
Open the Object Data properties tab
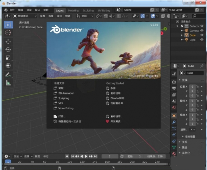(174, 147)
